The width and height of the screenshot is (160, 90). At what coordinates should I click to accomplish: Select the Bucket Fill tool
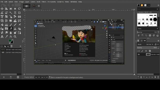(2, 25)
